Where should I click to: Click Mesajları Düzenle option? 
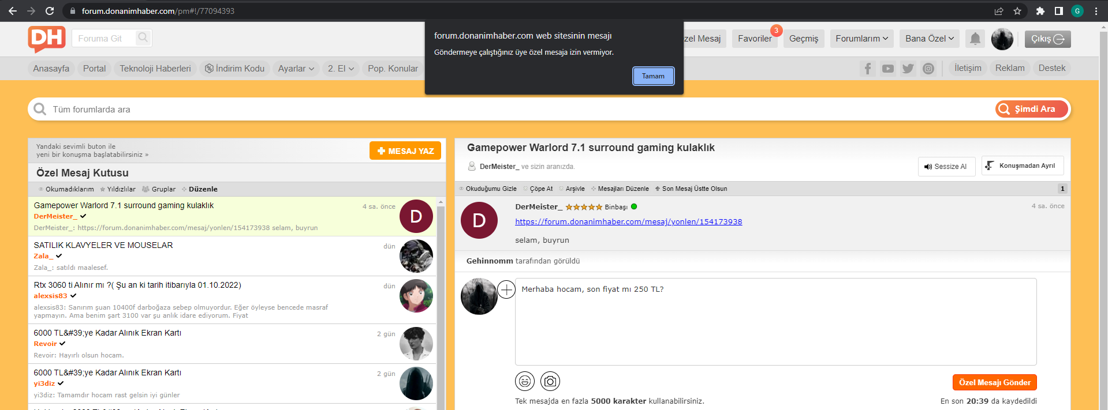620,189
